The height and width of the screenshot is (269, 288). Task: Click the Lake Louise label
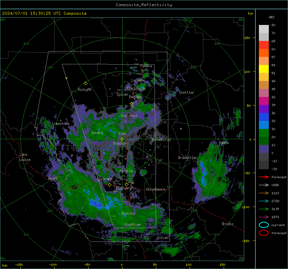(x=25, y=157)
